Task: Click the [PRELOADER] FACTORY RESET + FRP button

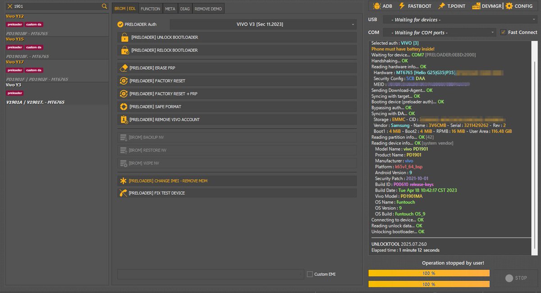Action: tap(237, 94)
